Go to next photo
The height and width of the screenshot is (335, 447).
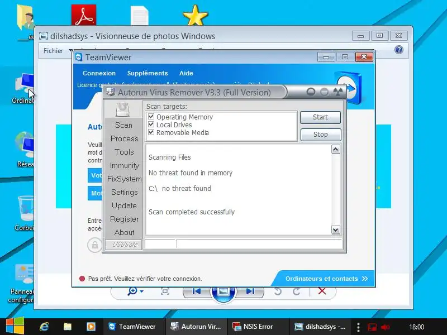click(250, 291)
